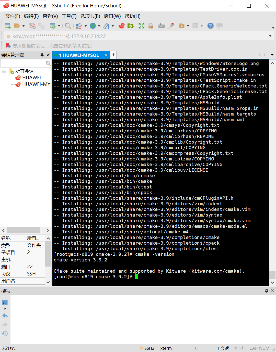Click the globe encoding icon
Screen dimensions: 276x352
(x=93, y=26)
